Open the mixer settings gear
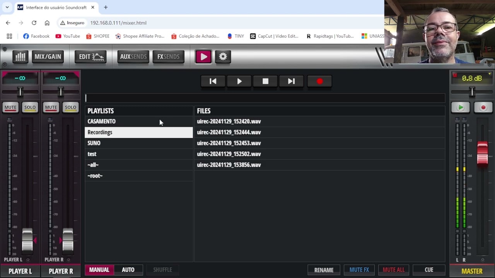Image resolution: width=495 pixels, height=278 pixels. pyautogui.click(x=223, y=57)
